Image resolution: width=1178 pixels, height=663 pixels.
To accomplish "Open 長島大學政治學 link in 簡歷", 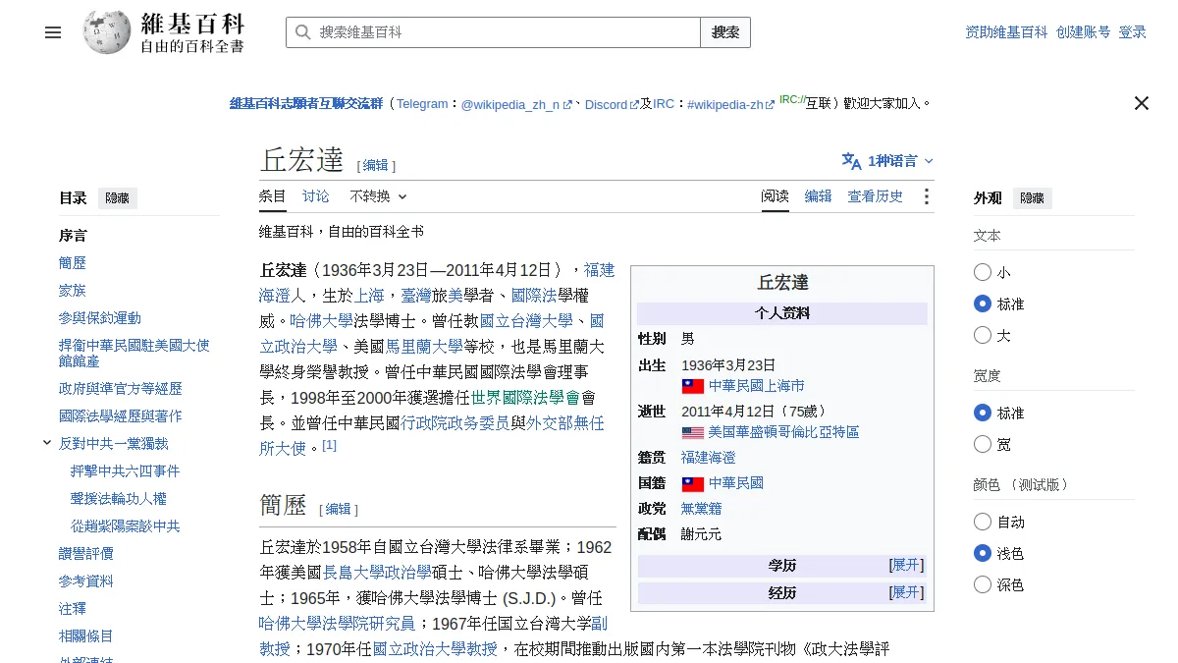I will [x=377, y=572].
